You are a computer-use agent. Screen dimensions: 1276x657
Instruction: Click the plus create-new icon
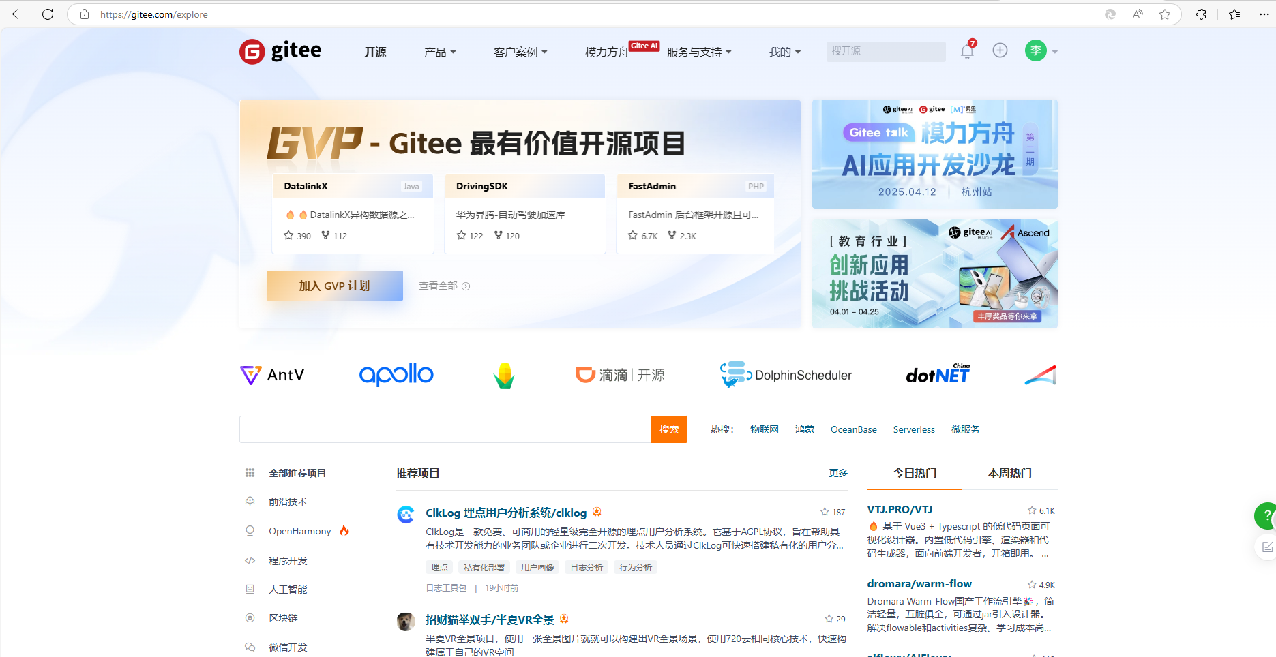(1000, 50)
